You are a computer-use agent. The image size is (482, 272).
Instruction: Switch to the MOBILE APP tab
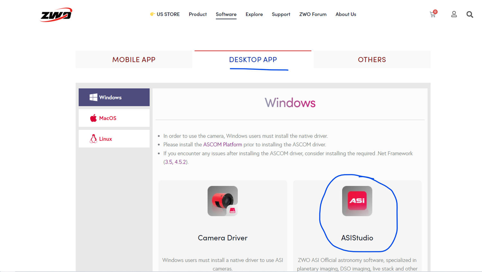coord(134,59)
